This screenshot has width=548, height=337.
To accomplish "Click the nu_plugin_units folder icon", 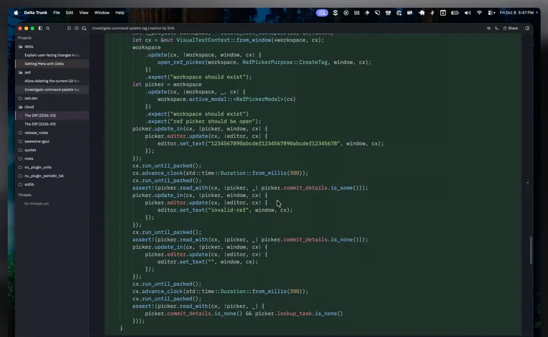I will tap(20, 167).
